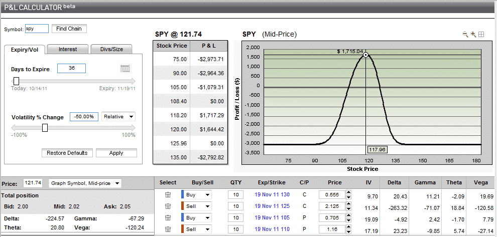This screenshot has height=237, width=497.
Task: Focus the QTY field for 130 call
Action: [x=236, y=195]
